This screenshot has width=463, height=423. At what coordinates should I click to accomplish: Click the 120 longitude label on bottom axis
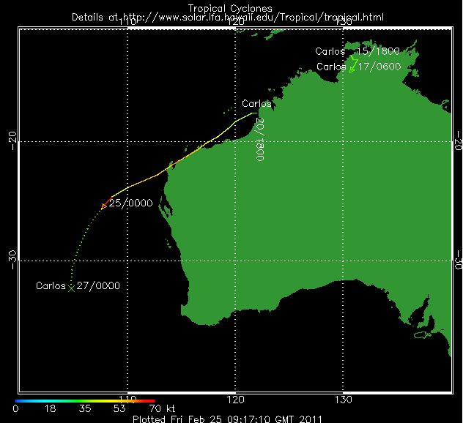pos(235,400)
